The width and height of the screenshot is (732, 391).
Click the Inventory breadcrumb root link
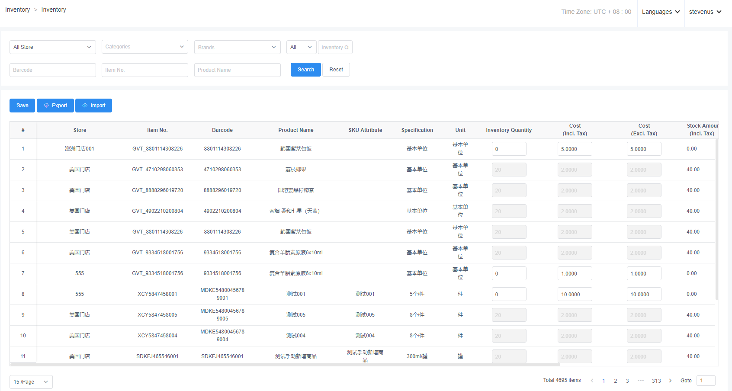(x=17, y=10)
